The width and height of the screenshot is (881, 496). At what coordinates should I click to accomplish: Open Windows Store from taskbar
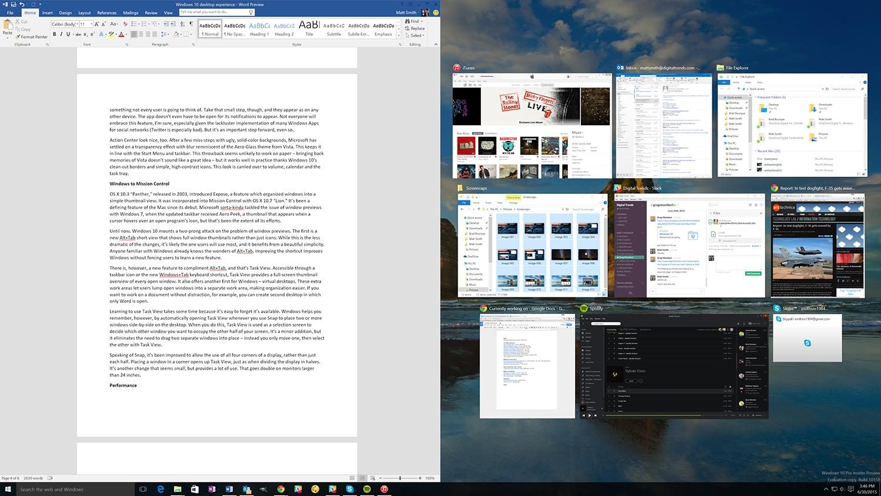click(194, 489)
